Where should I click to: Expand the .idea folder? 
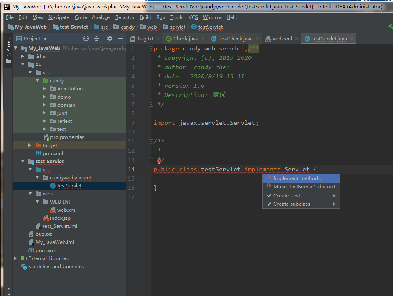click(x=23, y=57)
